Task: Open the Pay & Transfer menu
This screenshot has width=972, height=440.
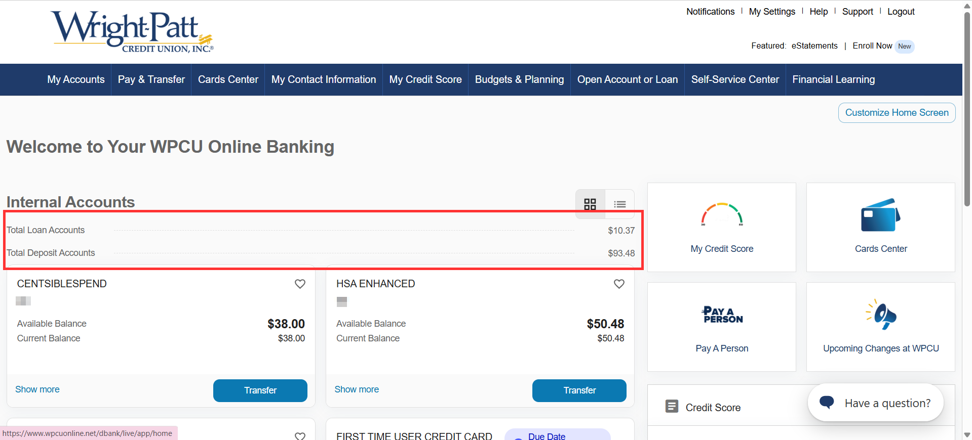Action: click(x=151, y=79)
